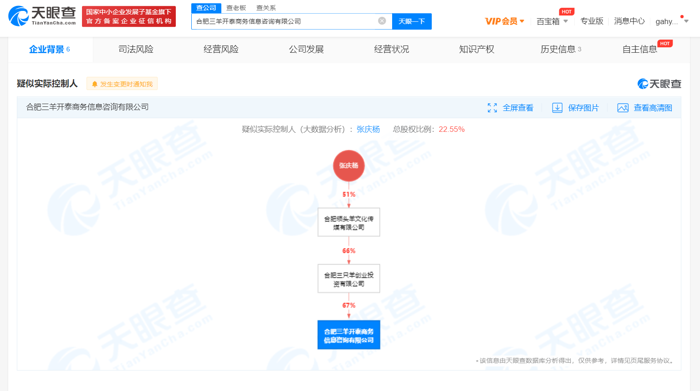Open 公司发展 tab
The height and width of the screenshot is (391, 700).
[306, 49]
